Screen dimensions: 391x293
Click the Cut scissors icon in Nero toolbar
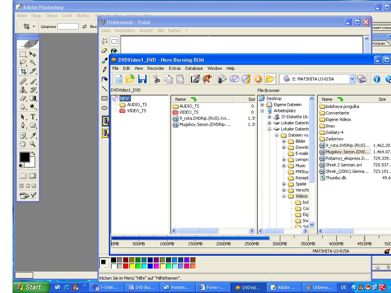(157, 79)
